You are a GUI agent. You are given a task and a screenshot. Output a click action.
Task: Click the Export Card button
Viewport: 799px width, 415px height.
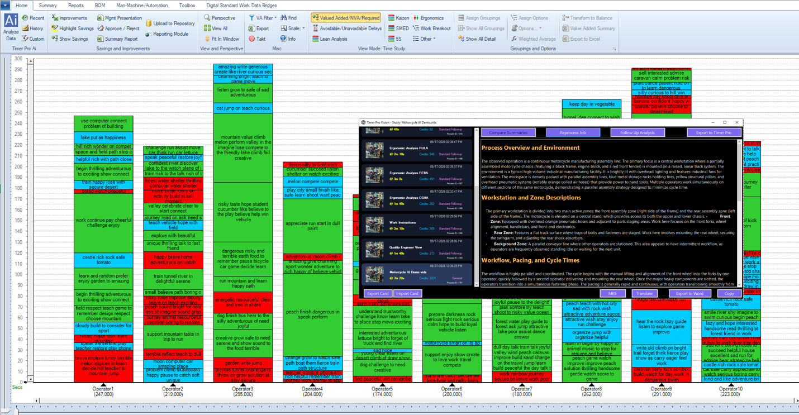378,293
